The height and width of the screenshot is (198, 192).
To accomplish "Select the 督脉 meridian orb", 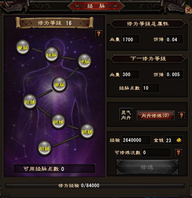I will 23,47.
